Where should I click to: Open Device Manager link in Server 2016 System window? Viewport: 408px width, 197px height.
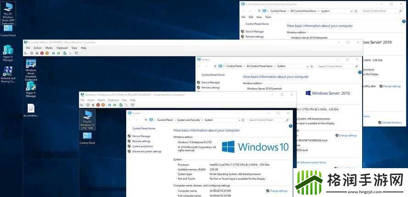coord(211,82)
